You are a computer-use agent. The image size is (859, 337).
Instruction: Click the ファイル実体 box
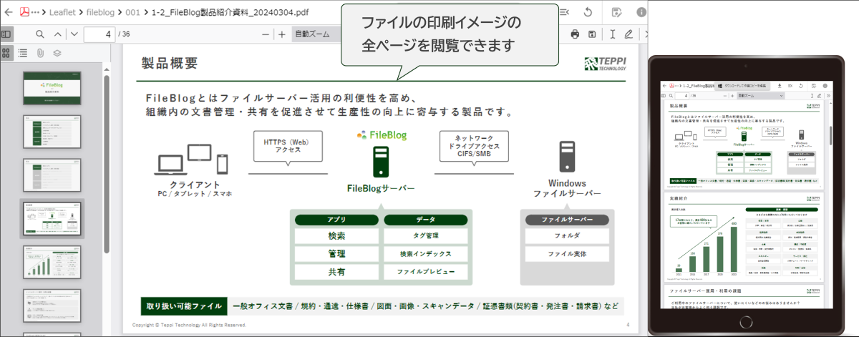pos(568,253)
